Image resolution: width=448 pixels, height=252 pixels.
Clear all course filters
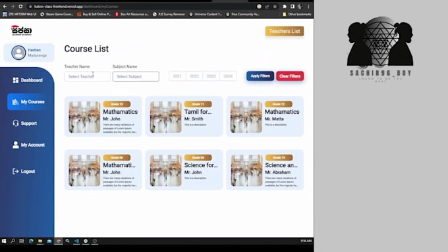pos(290,76)
